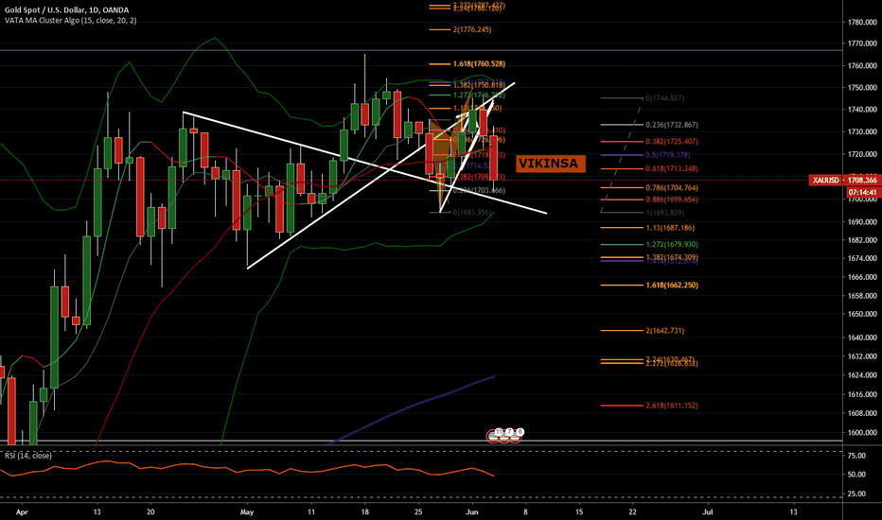Click the 22 date label on time axis
The image size is (882, 520).
(633, 512)
